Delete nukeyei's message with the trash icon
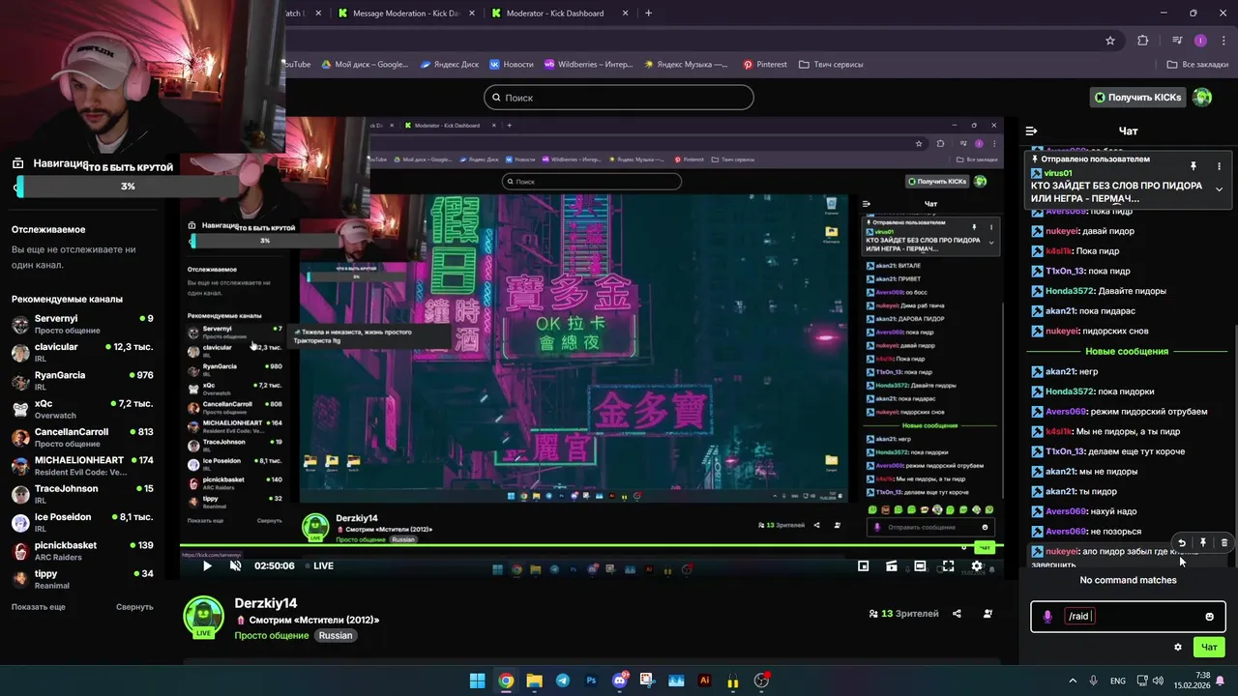This screenshot has width=1238, height=696. click(1224, 543)
